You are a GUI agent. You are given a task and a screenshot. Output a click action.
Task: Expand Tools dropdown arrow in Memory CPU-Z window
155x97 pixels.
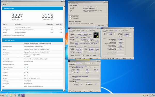[120, 58]
